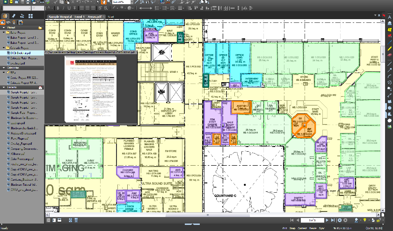Collapse the RFIs category
Screen dimensions: 393x231
pyautogui.click(x=4, y=72)
